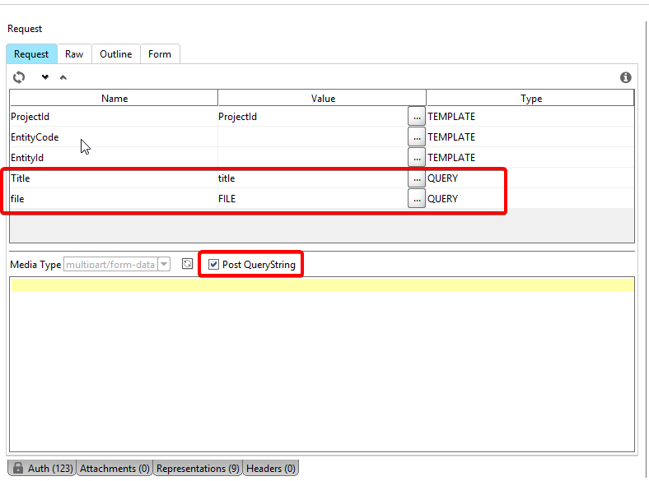
Task: Toggle the Post QueryString checkbox
Action: pyautogui.click(x=214, y=265)
